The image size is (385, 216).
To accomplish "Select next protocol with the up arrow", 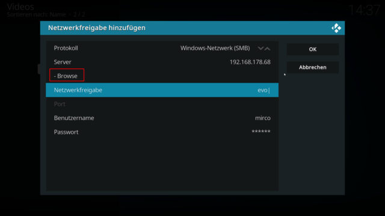I will pyautogui.click(x=267, y=48).
